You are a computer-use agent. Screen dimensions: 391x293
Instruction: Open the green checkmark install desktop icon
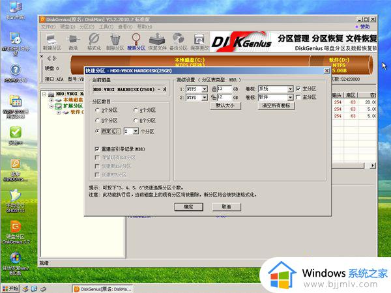click(x=16, y=136)
